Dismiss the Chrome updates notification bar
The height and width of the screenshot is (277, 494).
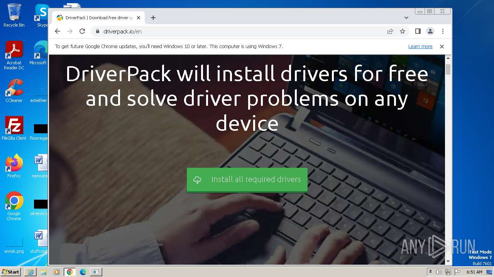click(442, 47)
